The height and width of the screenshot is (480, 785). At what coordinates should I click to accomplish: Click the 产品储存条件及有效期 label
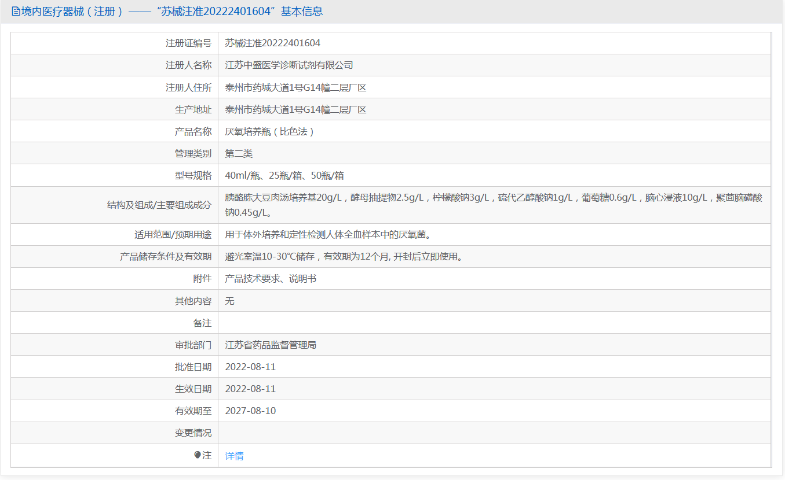[x=166, y=256]
